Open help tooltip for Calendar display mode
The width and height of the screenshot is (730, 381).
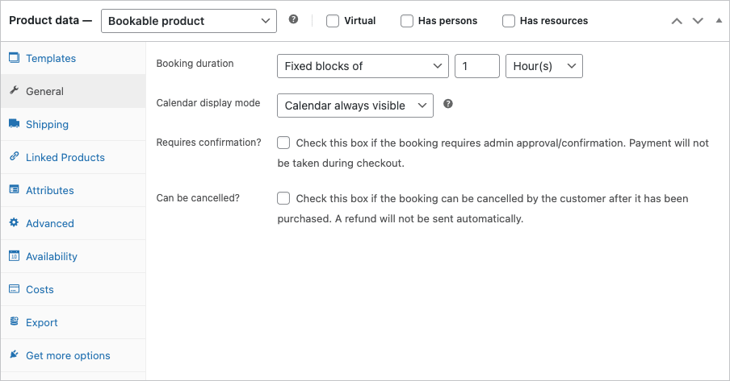pyautogui.click(x=448, y=104)
